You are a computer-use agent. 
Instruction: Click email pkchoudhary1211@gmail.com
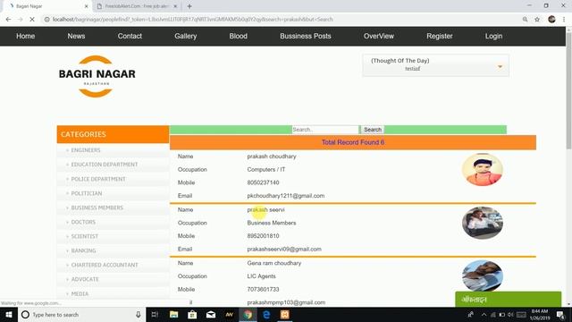[286, 196]
